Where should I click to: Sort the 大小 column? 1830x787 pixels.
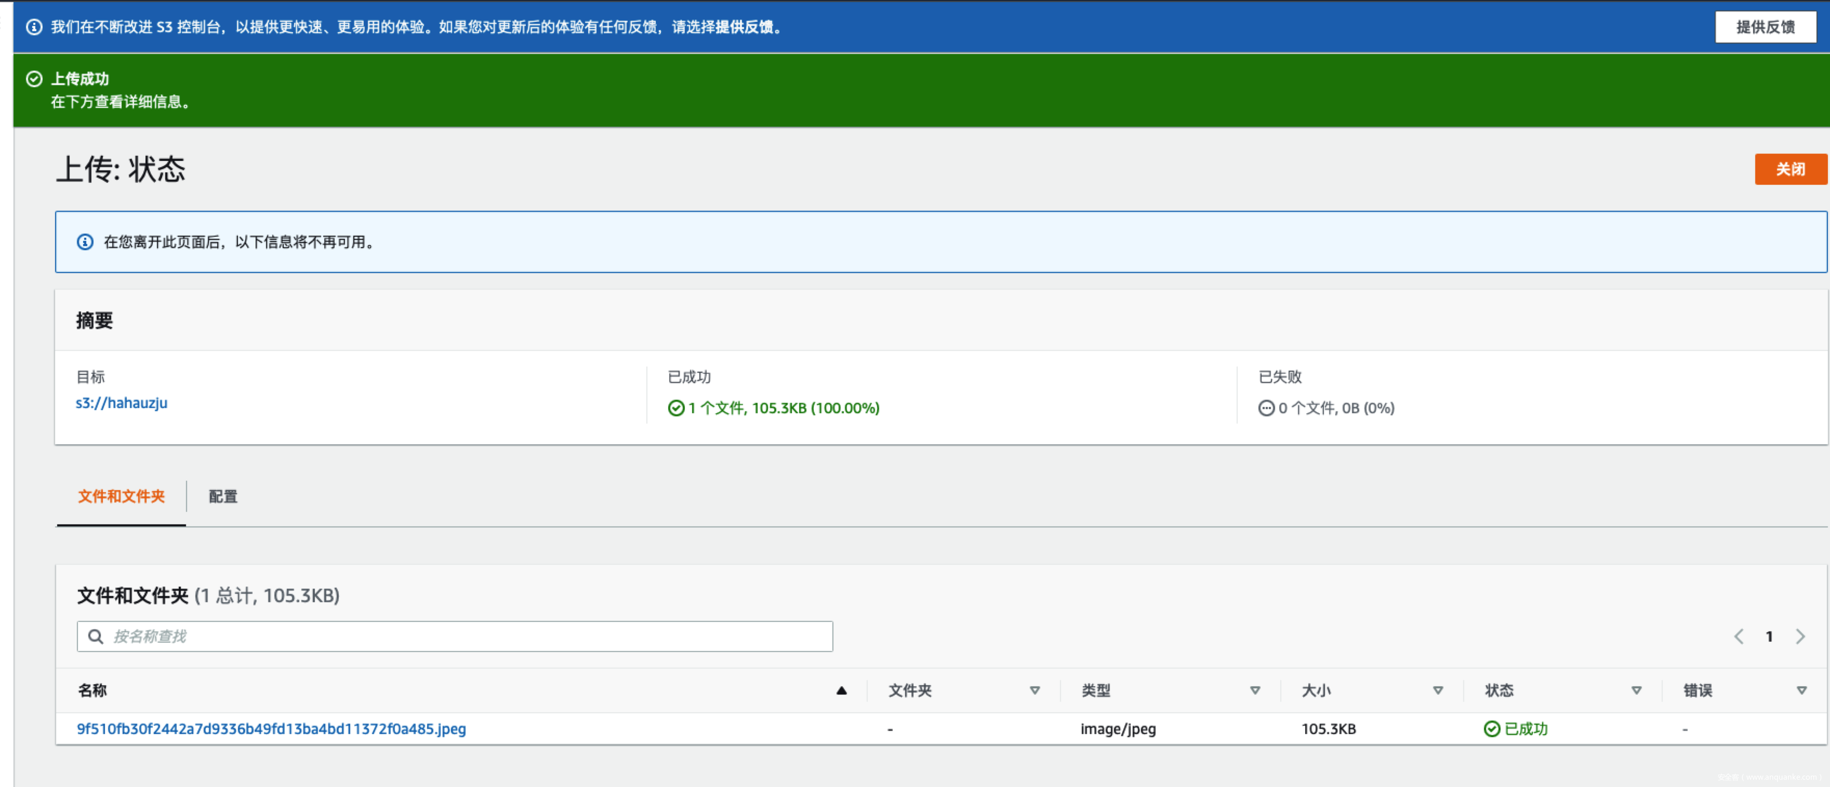click(1438, 690)
